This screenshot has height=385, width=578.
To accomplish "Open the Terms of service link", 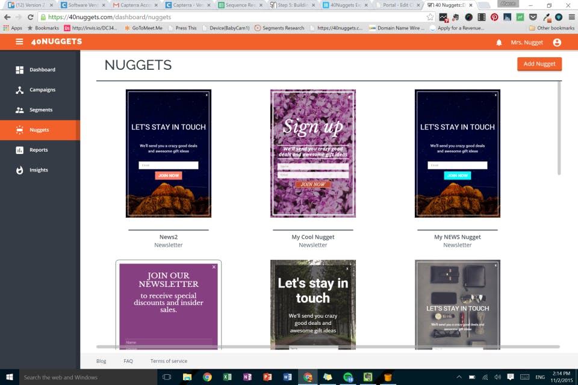I will click(x=169, y=361).
